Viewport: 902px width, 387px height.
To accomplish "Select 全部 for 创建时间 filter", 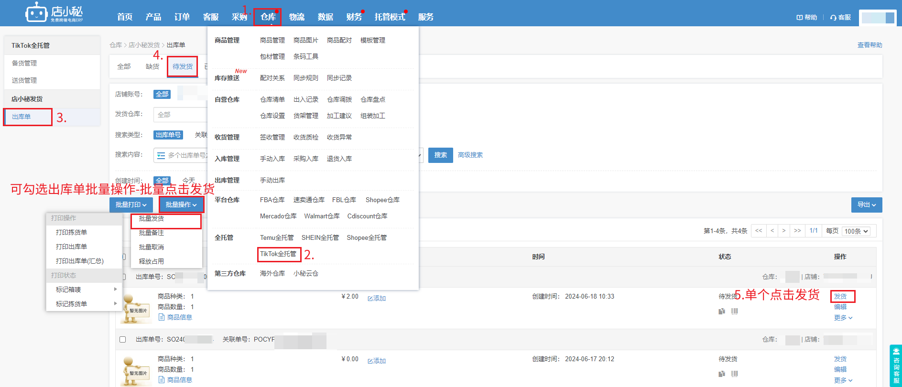I will point(162,181).
